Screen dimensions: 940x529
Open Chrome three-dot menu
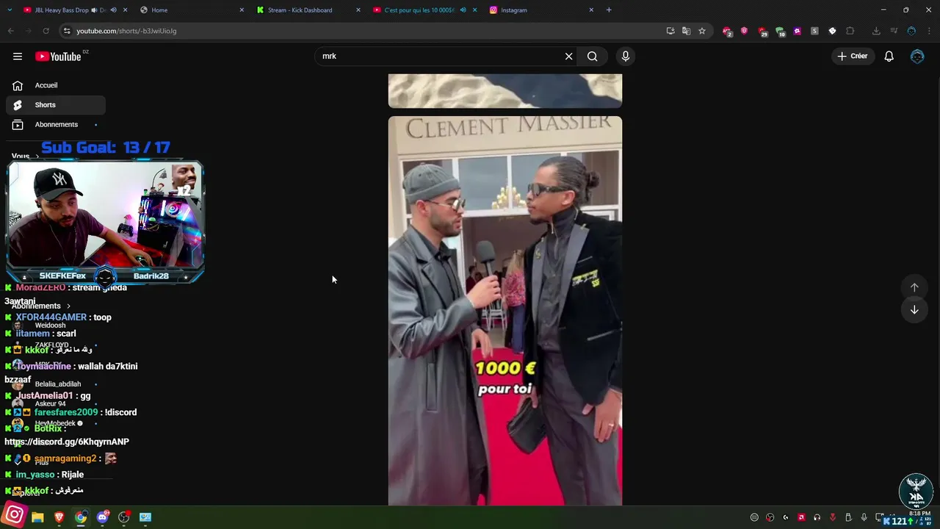pyautogui.click(x=929, y=31)
